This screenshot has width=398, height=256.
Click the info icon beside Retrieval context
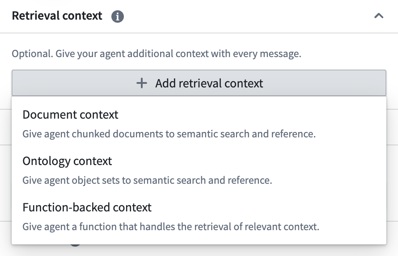(118, 17)
